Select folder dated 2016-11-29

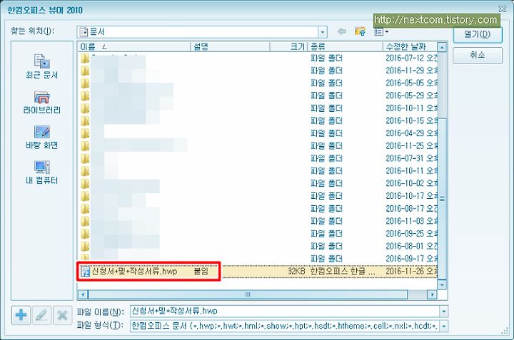coord(258,71)
